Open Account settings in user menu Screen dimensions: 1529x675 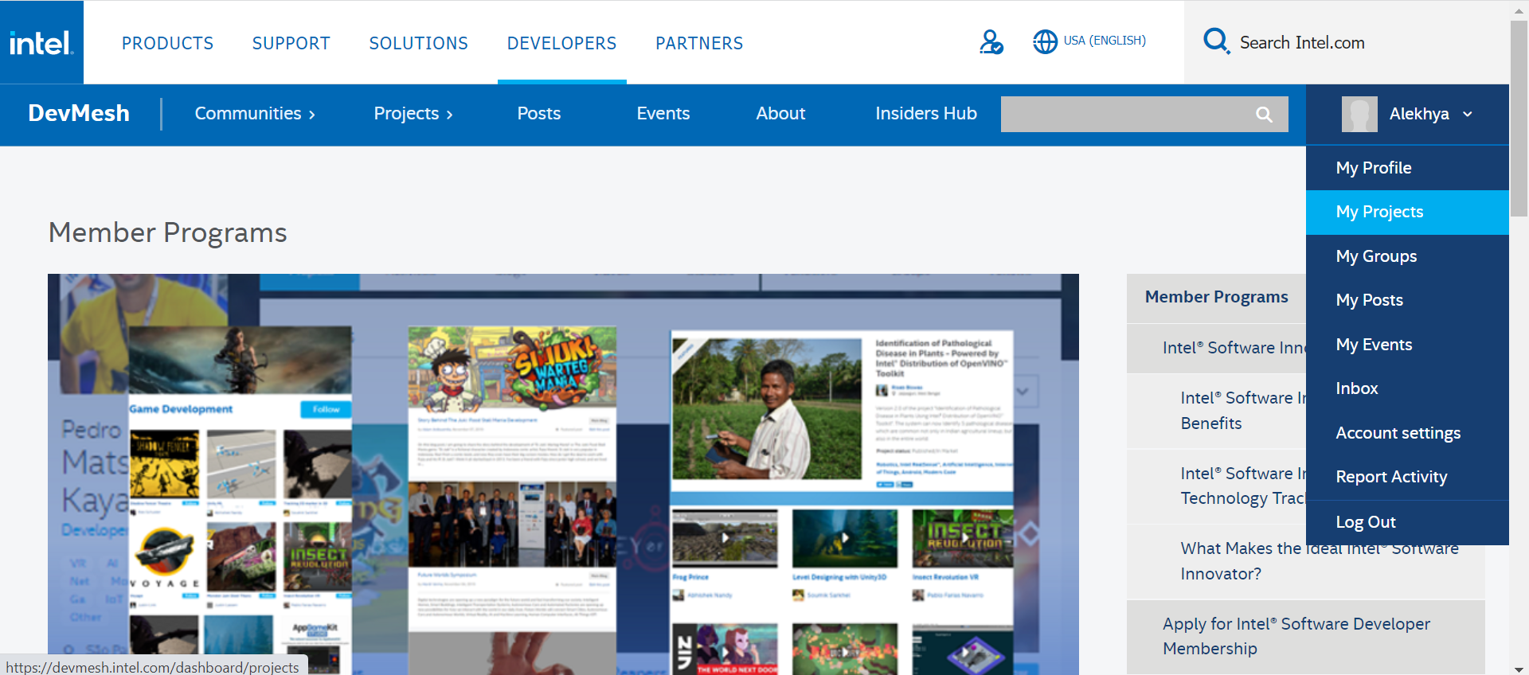pyautogui.click(x=1398, y=433)
